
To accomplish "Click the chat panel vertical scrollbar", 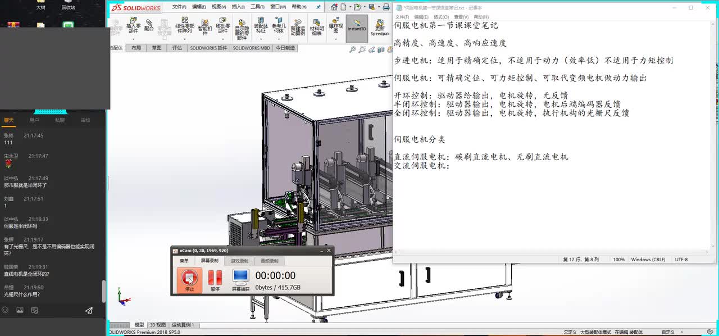I will click(103, 291).
